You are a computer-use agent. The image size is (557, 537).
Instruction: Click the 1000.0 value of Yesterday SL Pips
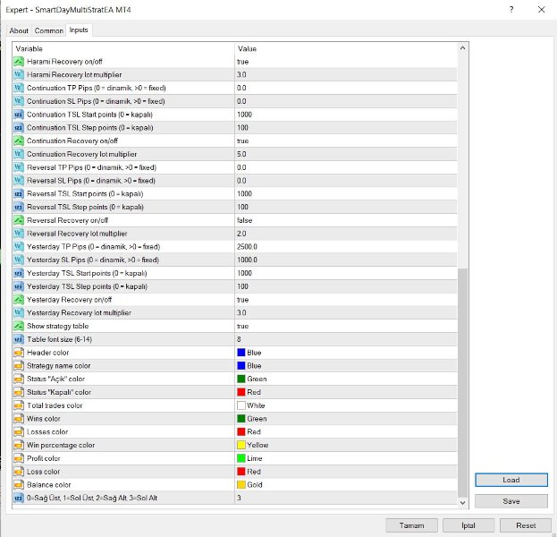(247, 260)
